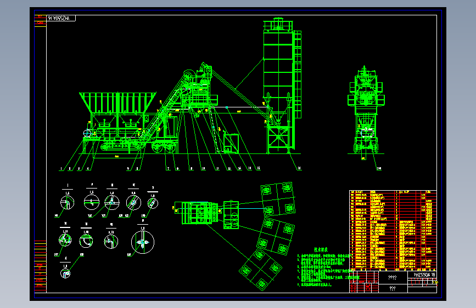Click the lowest silo foundation in plan view
Image resolution: width=476 pixels, height=308 pixels.
[260, 269]
